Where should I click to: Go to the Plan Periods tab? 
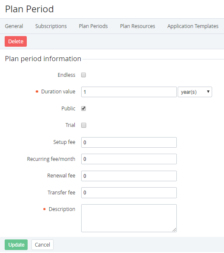coord(93,26)
